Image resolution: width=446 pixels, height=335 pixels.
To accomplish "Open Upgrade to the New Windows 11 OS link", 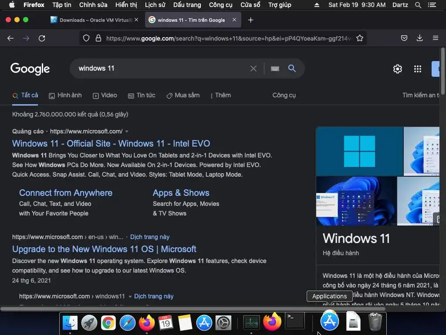I will tap(104, 249).
